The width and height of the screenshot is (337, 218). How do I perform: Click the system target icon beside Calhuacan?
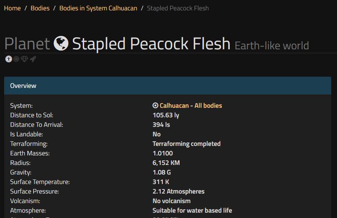155,105
